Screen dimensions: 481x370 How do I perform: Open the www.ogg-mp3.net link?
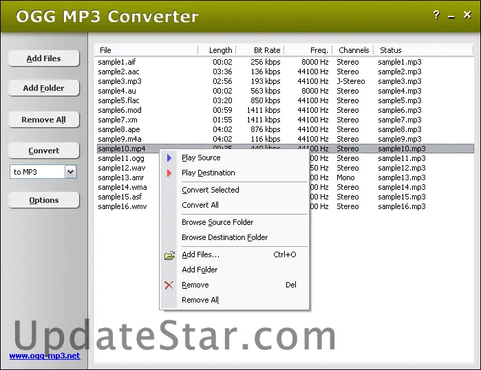[x=45, y=356]
